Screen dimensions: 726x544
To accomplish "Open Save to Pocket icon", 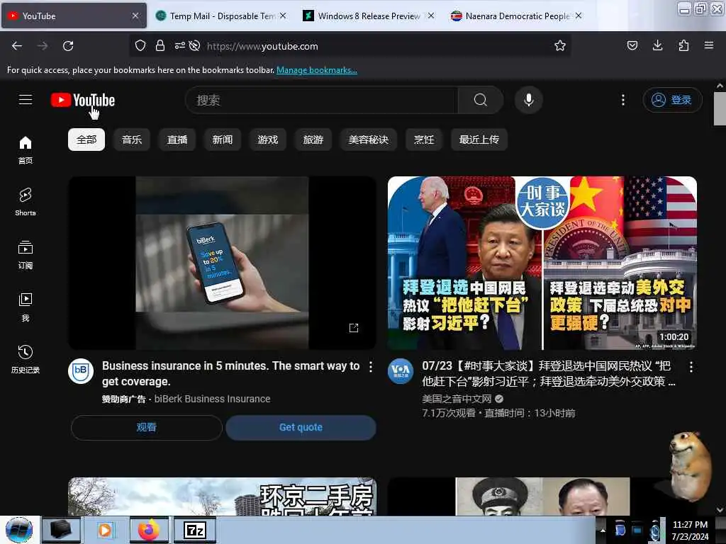I will pos(632,46).
